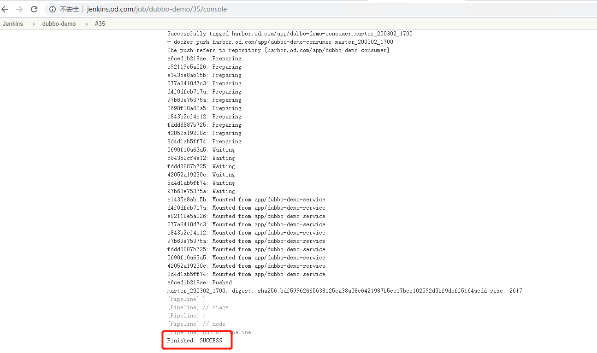
Task: Click 'The push refers to repository' line
Action: pos(278,50)
